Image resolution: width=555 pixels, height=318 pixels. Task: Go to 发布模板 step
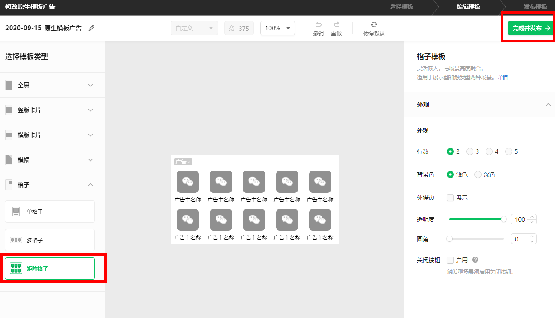[x=535, y=7]
